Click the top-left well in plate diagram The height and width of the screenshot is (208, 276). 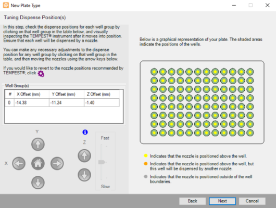click(x=154, y=72)
